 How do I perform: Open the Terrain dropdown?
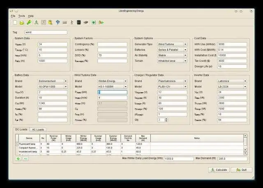[172, 61]
